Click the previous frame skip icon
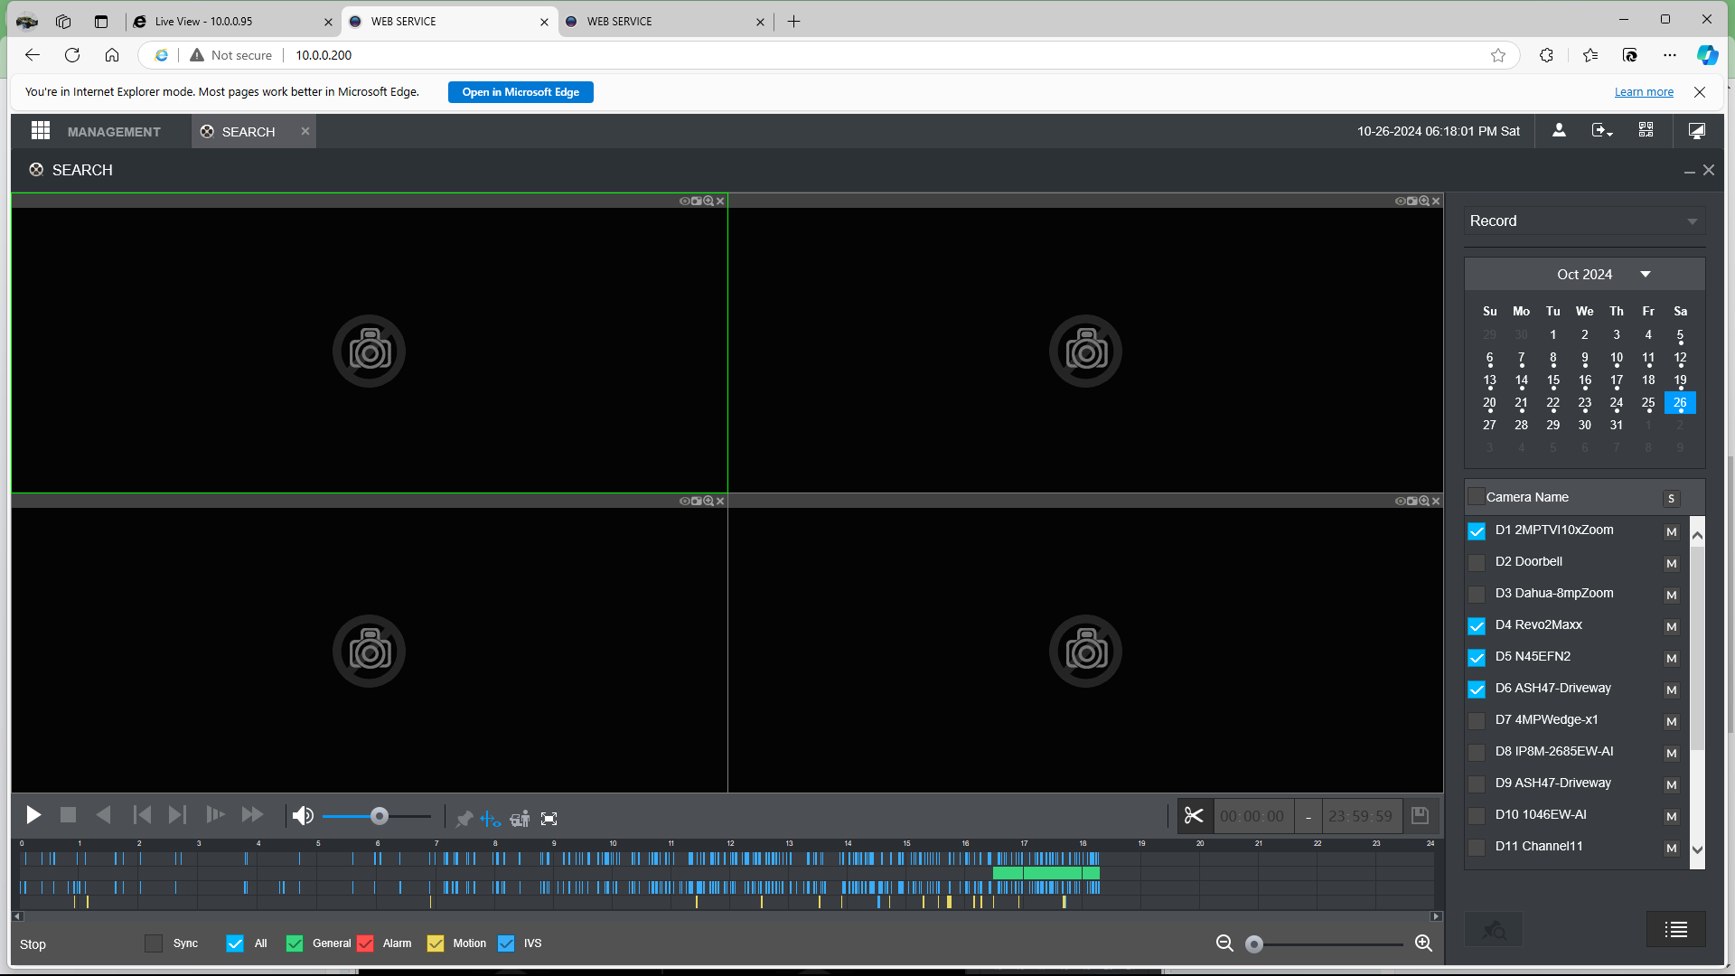 click(142, 815)
